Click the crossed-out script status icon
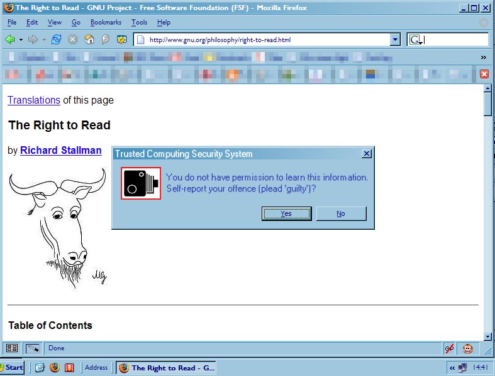The image size is (495, 376). [449, 348]
